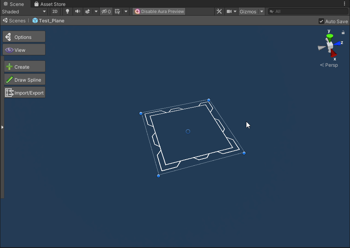Switch Persp projection mode label

tap(329, 65)
